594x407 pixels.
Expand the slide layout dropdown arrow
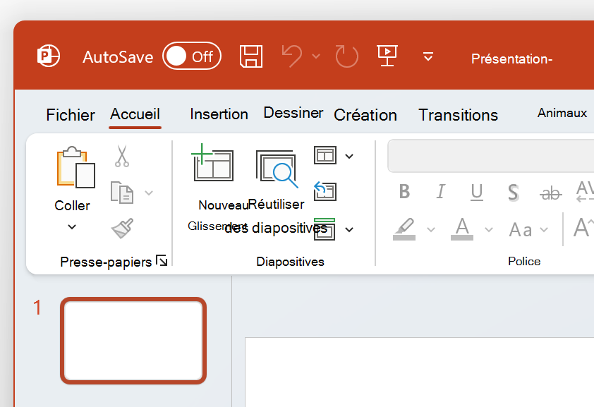click(x=349, y=156)
